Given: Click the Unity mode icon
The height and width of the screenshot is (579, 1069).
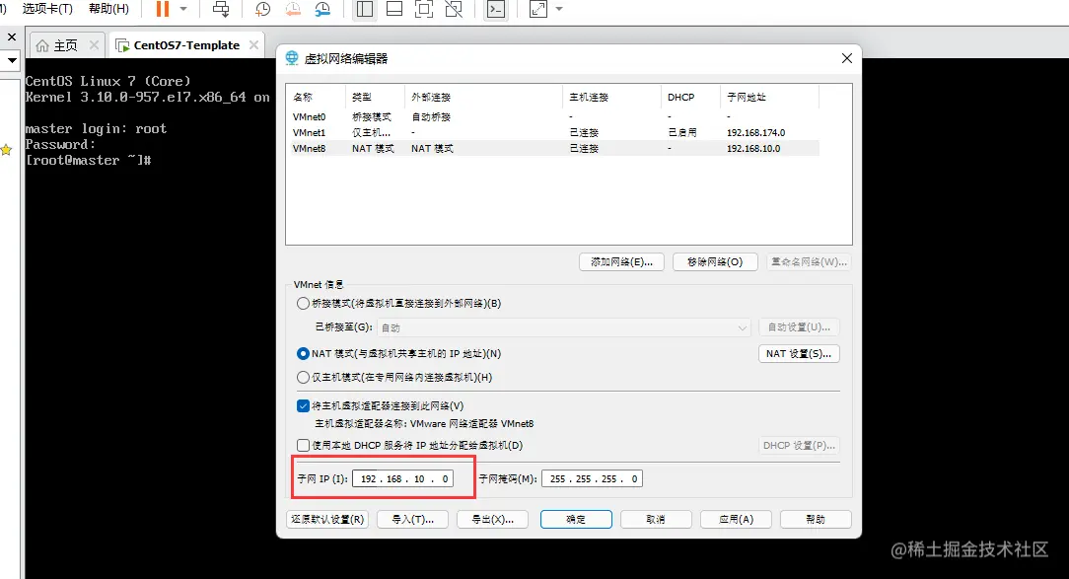Looking at the screenshot, I should (x=454, y=9).
